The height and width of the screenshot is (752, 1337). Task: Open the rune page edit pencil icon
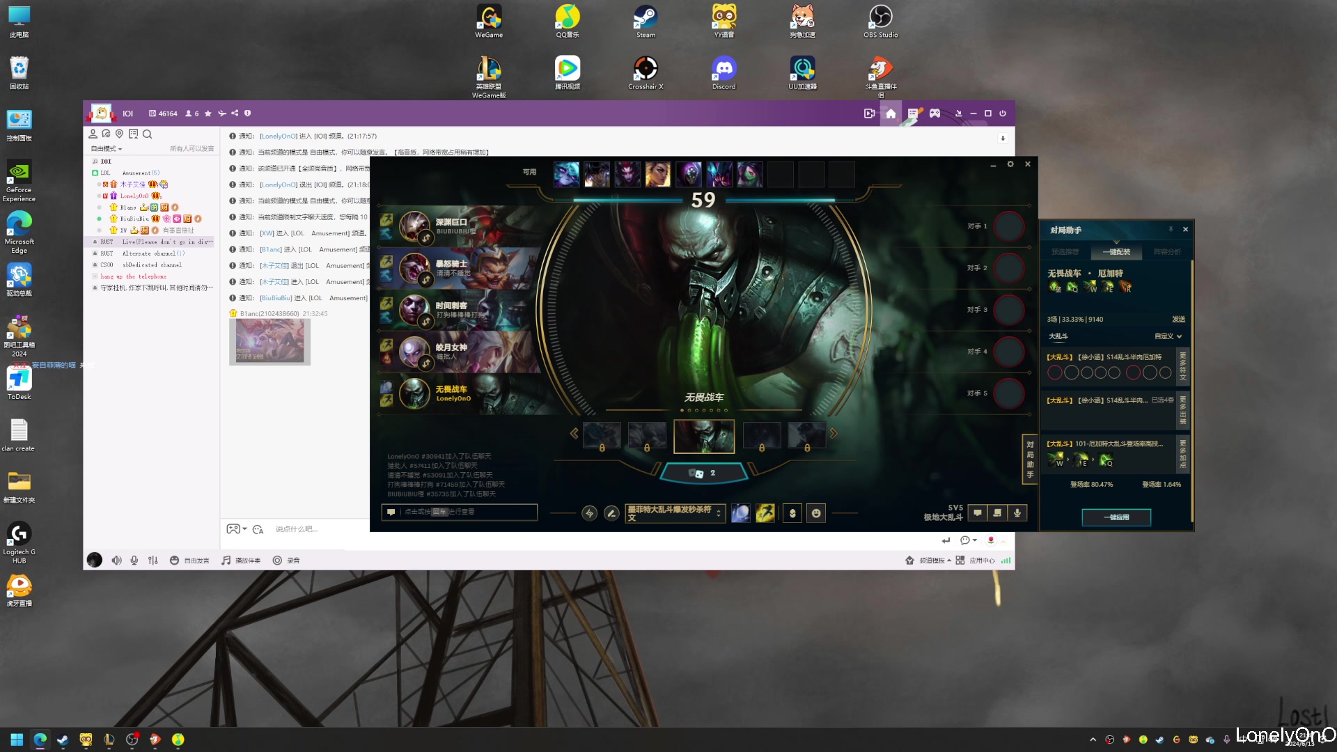tap(611, 513)
